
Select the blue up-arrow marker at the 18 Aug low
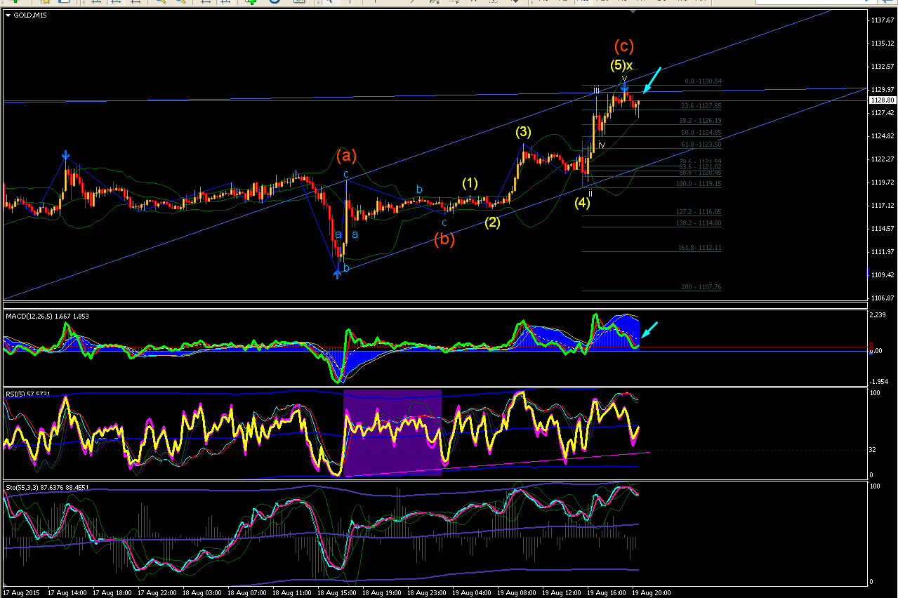tap(338, 274)
